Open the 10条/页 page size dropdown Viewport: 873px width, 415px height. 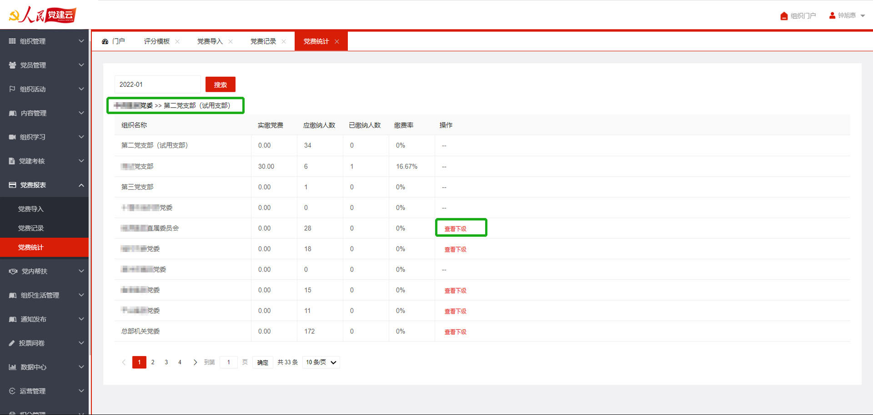click(x=321, y=362)
